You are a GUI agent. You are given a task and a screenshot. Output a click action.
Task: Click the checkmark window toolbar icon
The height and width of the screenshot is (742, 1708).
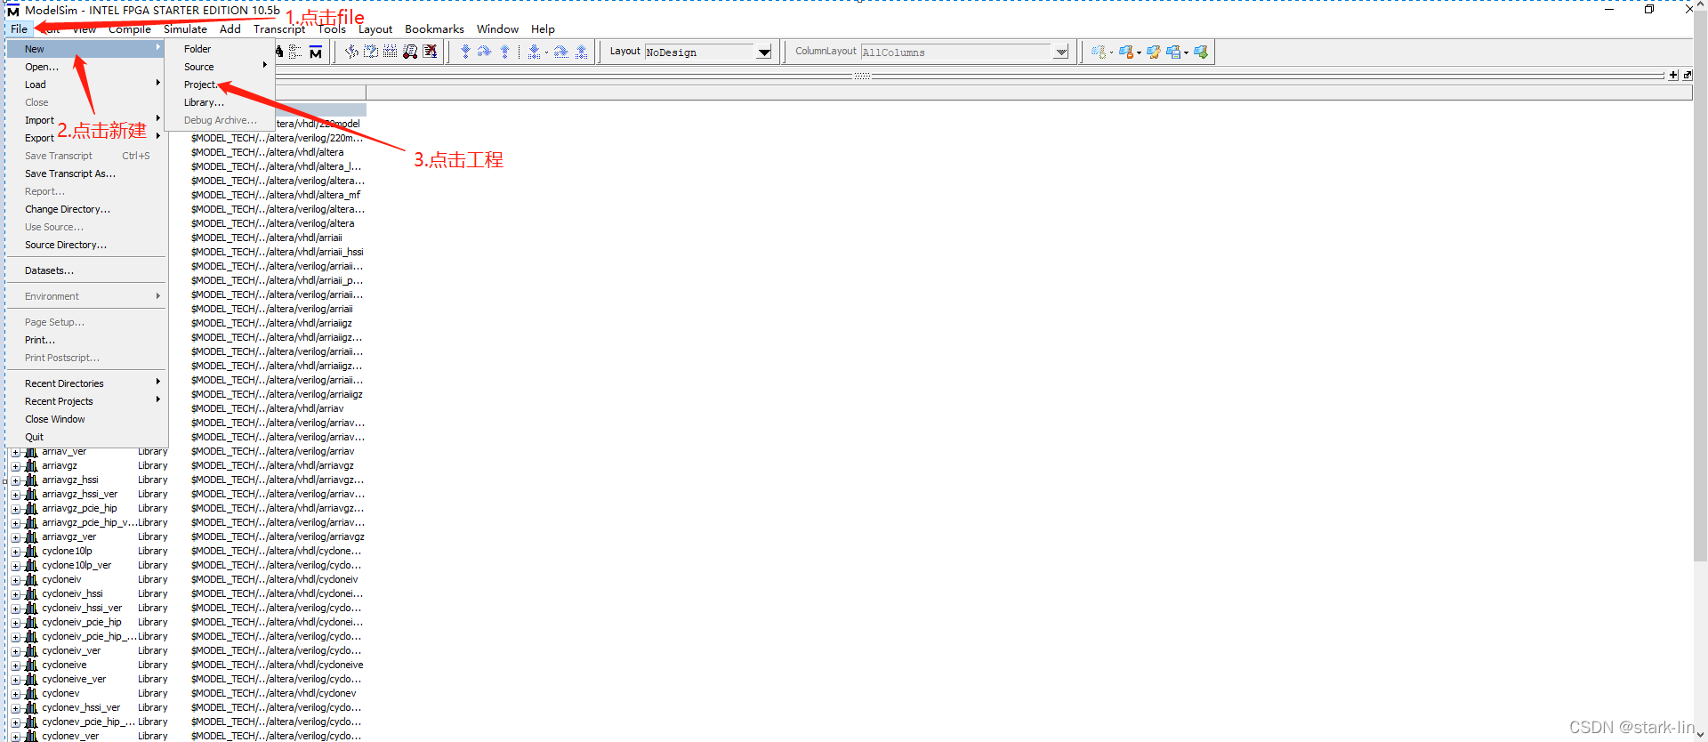click(x=1153, y=52)
